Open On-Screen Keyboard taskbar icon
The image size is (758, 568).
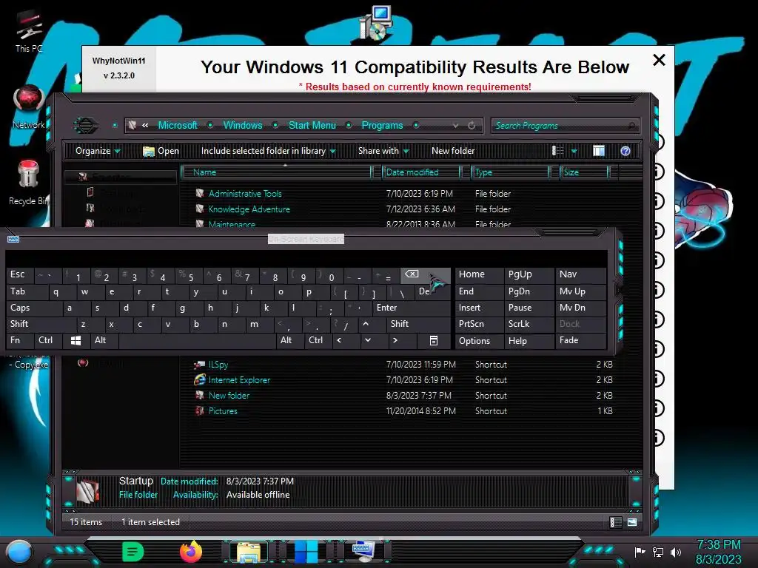[x=363, y=550]
